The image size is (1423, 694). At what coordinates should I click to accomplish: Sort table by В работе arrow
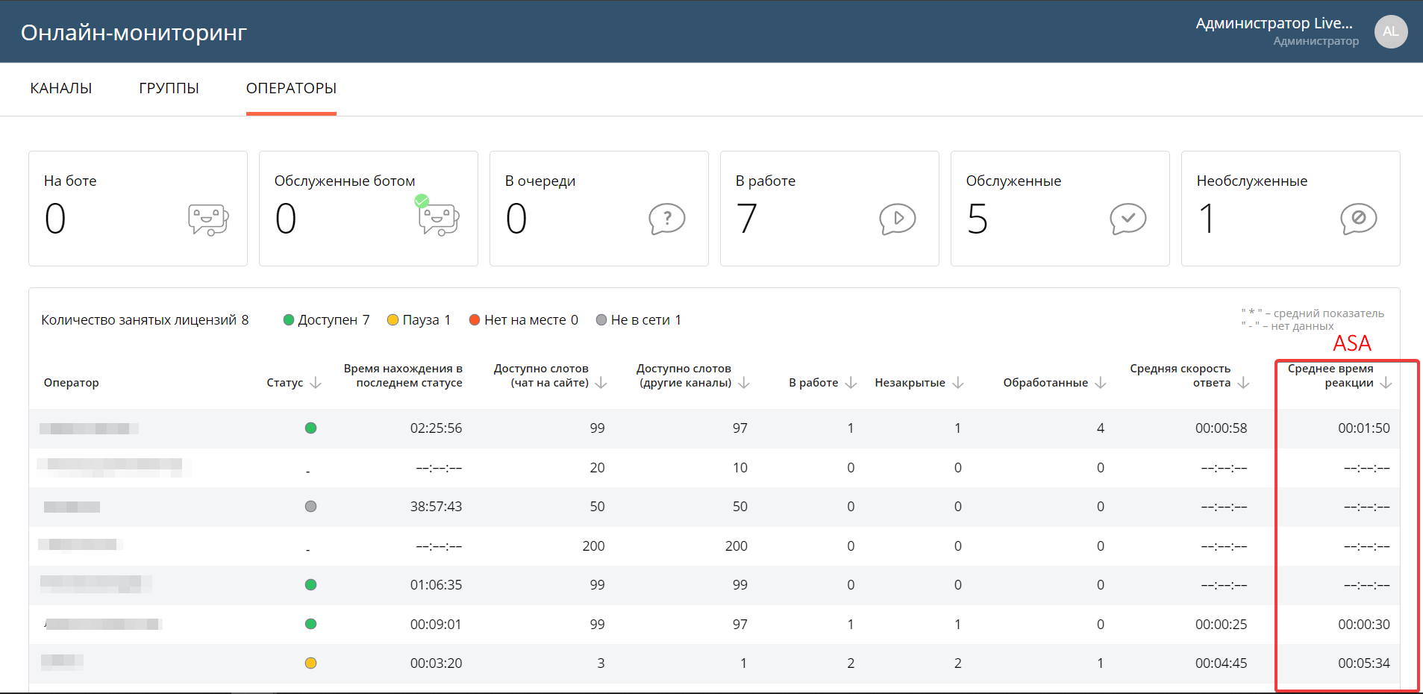pyautogui.click(x=851, y=383)
